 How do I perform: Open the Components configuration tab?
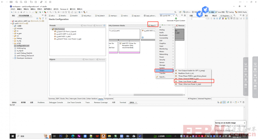click(x=109, y=99)
